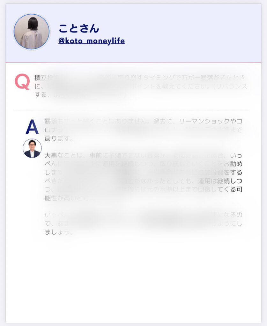Screen dimensions: 267x326
Task: Click the text 戻ります。 in first paragraph
Action: click(59, 138)
